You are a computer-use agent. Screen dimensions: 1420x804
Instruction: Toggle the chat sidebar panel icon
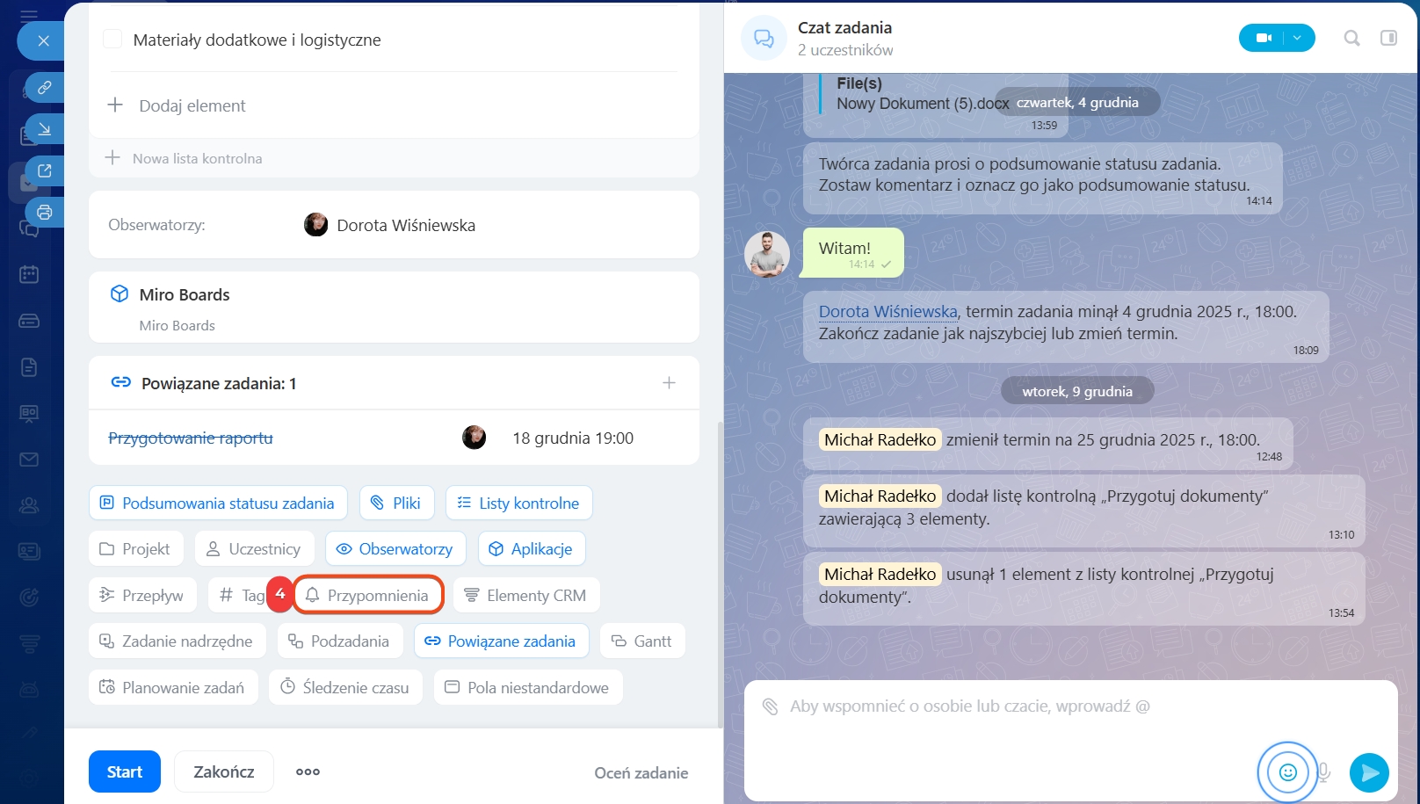coord(1388,38)
